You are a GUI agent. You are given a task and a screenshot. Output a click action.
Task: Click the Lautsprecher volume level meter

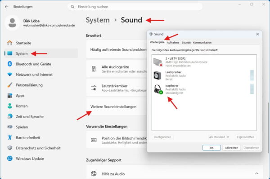[x=252, y=75]
